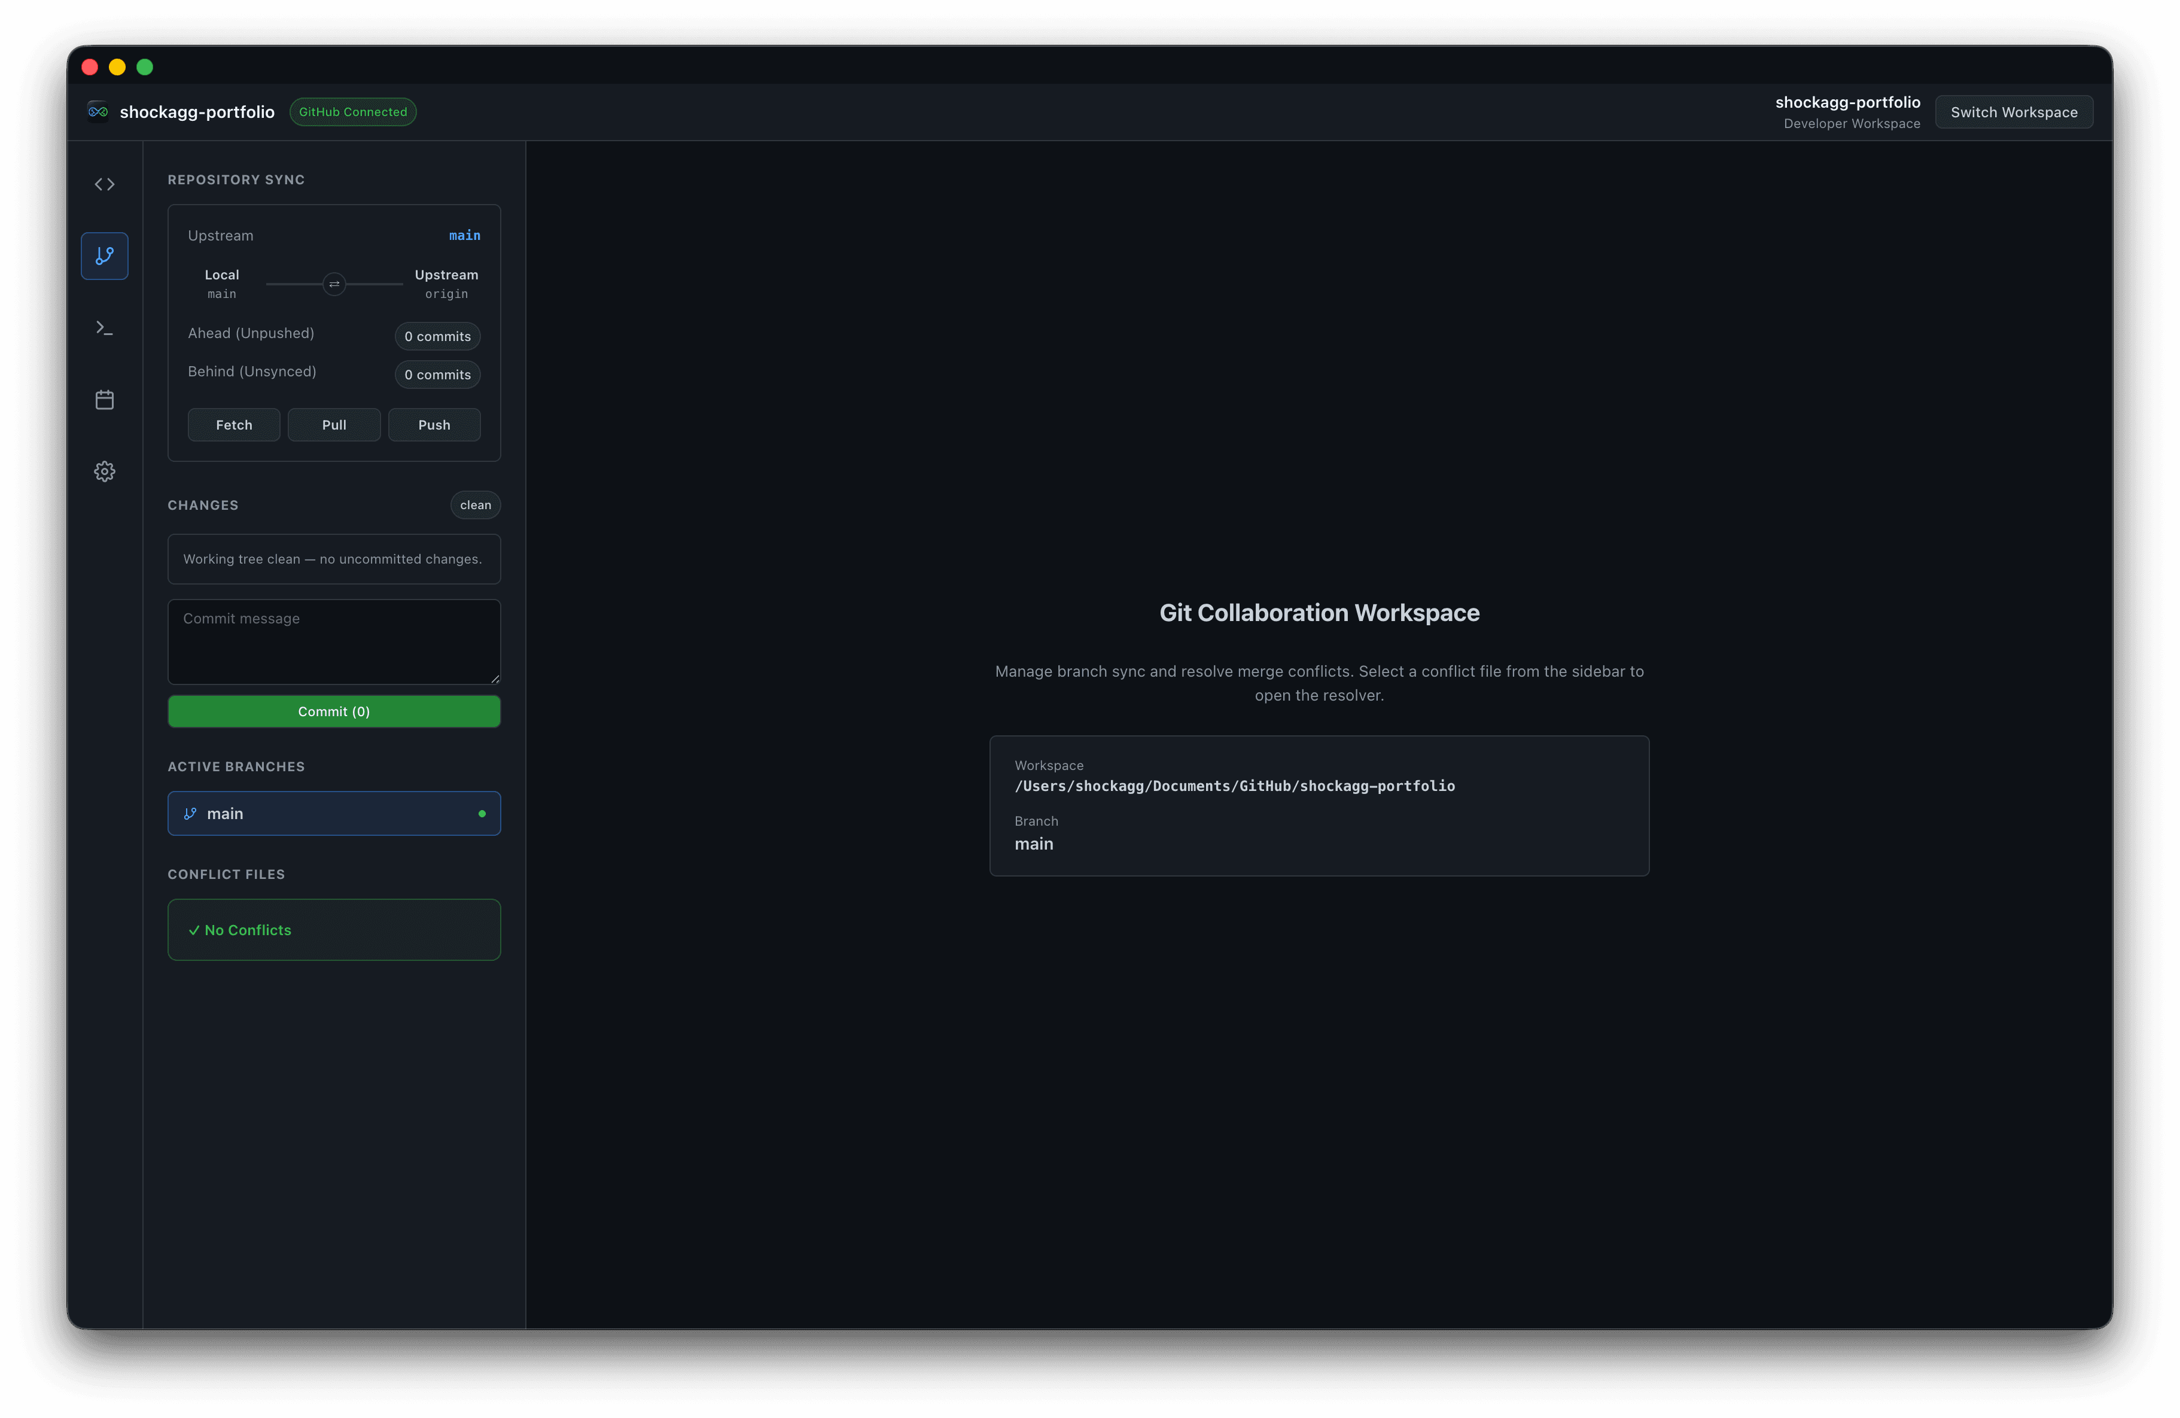Click the CHANGES section header
This screenshot has width=2180, height=1418.
point(202,505)
